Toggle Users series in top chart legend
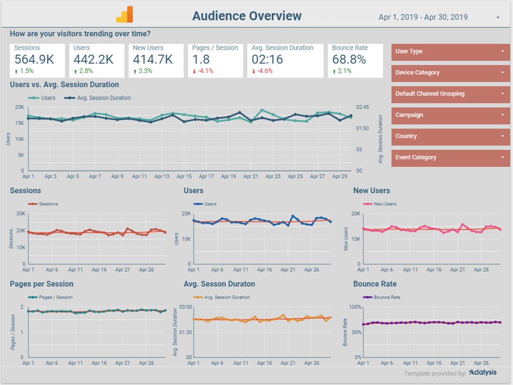The height and width of the screenshot is (385, 513). click(42, 98)
